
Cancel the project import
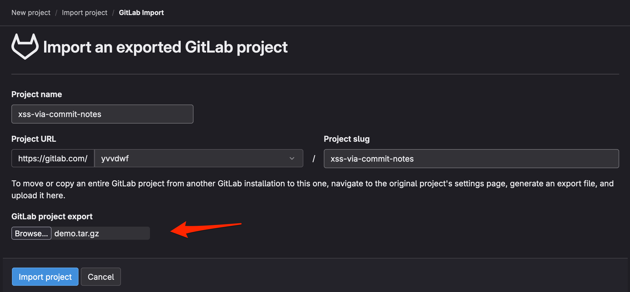click(x=101, y=277)
